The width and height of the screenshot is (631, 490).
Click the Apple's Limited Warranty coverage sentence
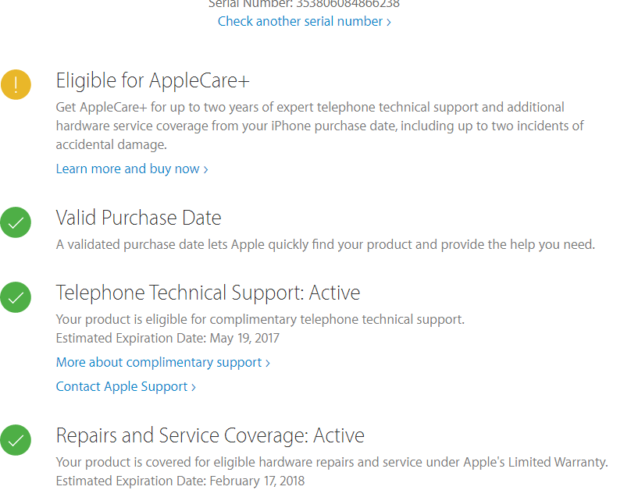(x=331, y=462)
